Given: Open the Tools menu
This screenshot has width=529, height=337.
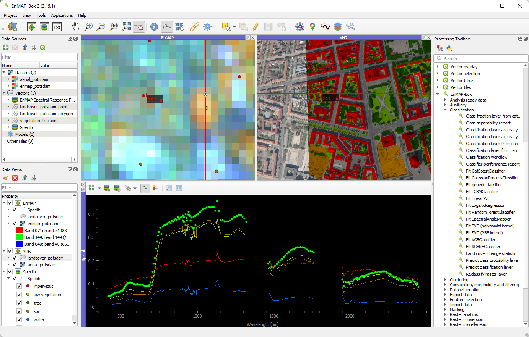Looking at the screenshot, I should [x=41, y=15].
